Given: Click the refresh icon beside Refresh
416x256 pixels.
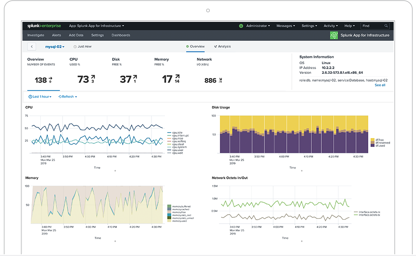Looking at the screenshot, I should [60, 97].
